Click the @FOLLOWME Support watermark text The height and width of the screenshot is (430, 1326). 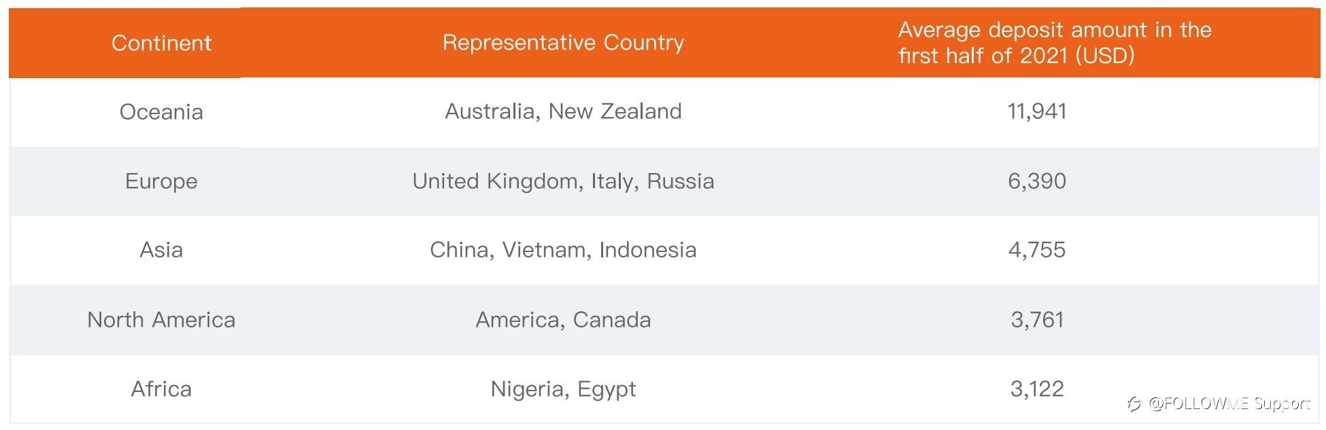pos(1229,404)
